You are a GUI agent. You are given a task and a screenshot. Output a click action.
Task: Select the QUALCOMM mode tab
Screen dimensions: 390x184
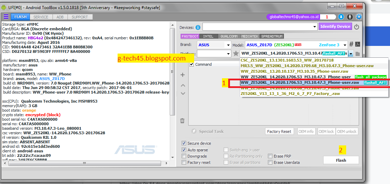tap(229, 36)
